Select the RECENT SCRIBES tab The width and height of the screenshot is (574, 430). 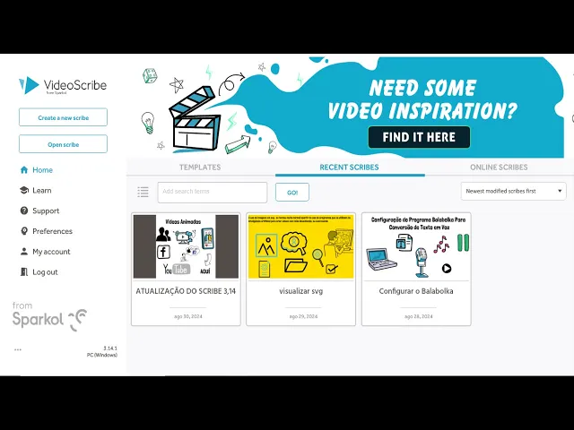tap(349, 168)
